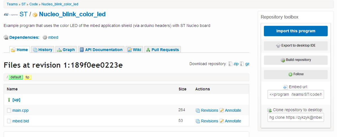This screenshot has height=137, width=337.
Task: Download the repository as gz
Action: tap(247, 64)
